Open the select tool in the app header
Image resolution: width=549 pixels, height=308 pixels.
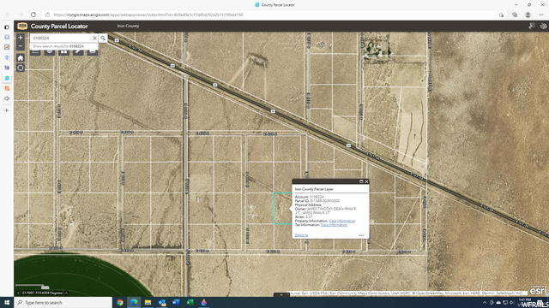pos(532,26)
